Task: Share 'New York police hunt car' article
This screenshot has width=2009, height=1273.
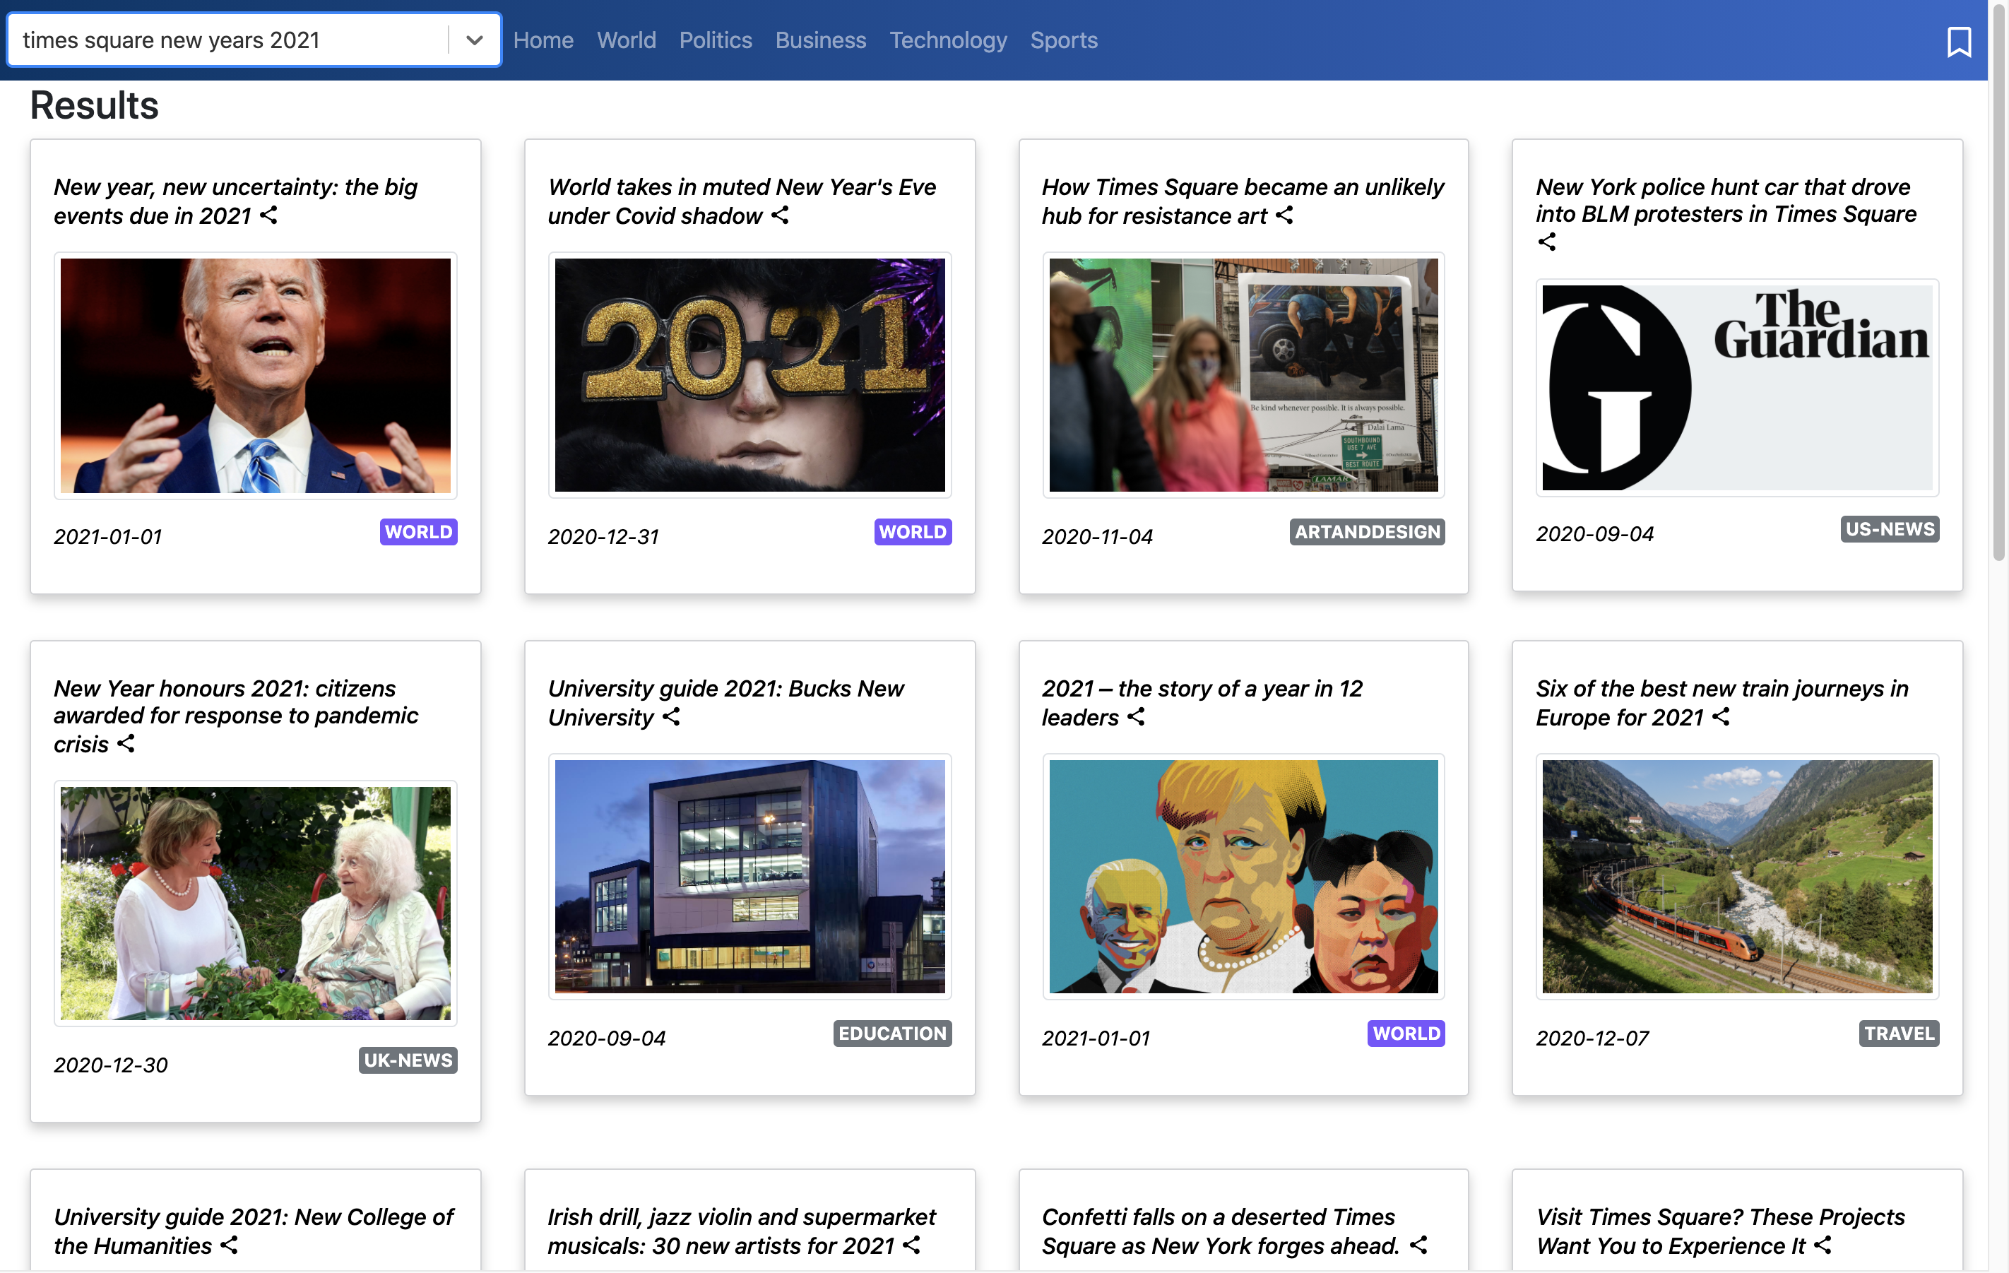Action: (x=1547, y=242)
